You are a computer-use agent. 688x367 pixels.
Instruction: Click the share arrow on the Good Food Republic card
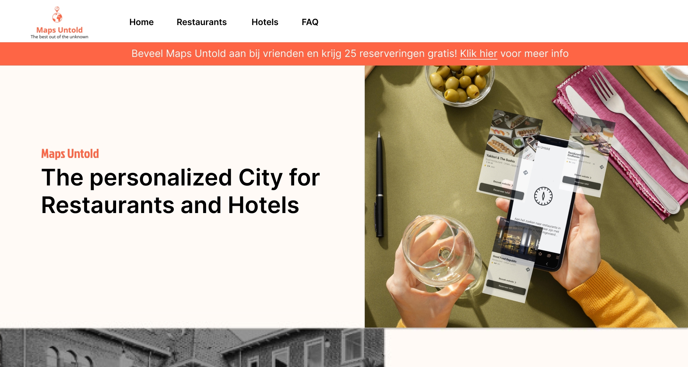528,270
